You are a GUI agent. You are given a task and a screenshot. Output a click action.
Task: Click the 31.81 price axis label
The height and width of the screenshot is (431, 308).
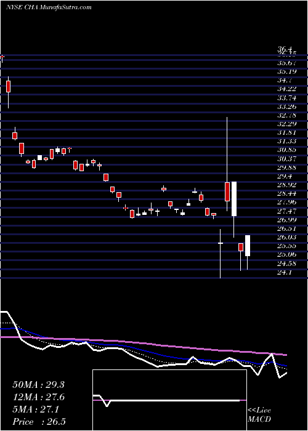click(x=287, y=133)
